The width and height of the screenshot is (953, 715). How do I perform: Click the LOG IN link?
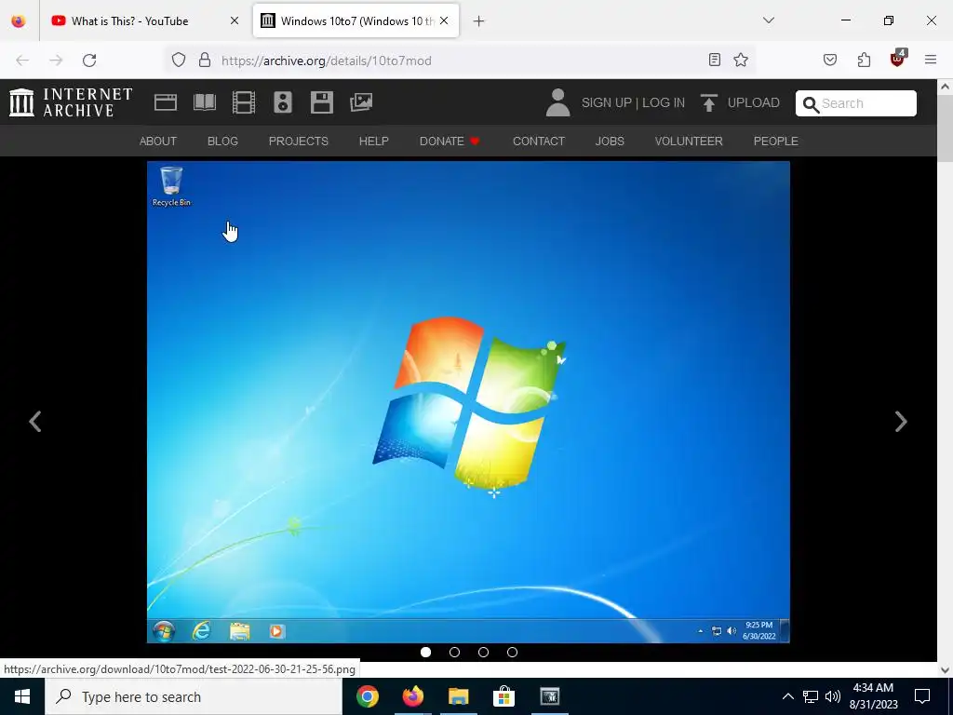pyautogui.click(x=663, y=102)
